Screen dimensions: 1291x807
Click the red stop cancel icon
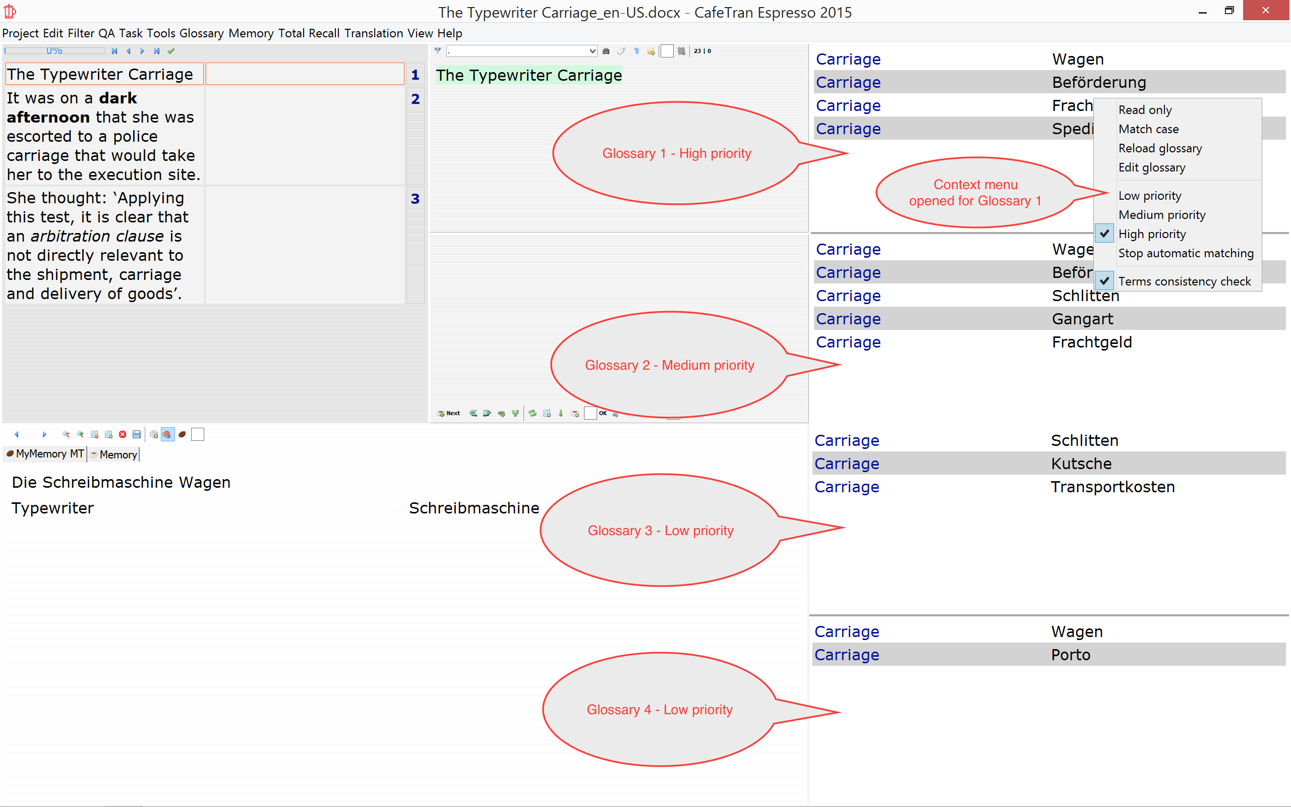click(x=123, y=434)
